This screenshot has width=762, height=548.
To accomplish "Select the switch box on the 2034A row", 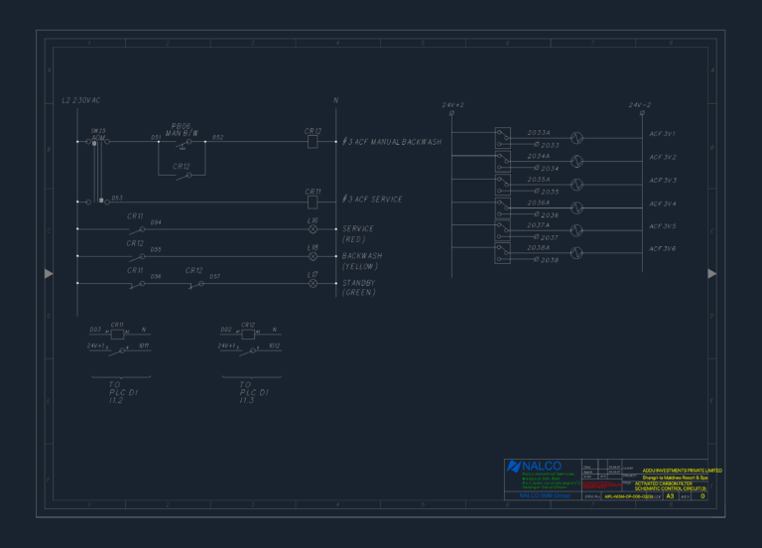I will click(x=502, y=162).
